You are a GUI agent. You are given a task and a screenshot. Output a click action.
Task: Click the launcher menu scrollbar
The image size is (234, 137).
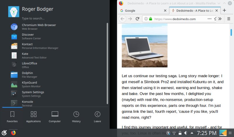pos(107,63)
